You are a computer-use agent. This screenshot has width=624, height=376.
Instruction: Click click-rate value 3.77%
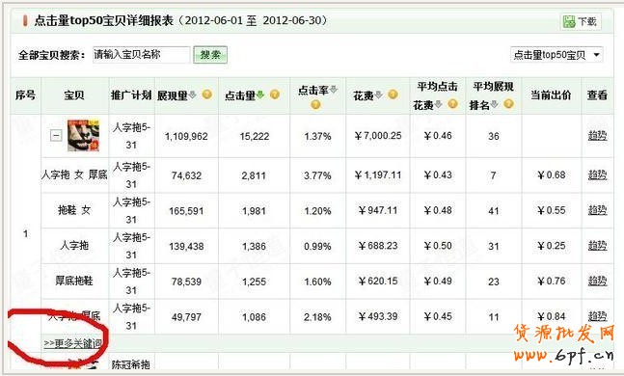click(x=317, y=175)
